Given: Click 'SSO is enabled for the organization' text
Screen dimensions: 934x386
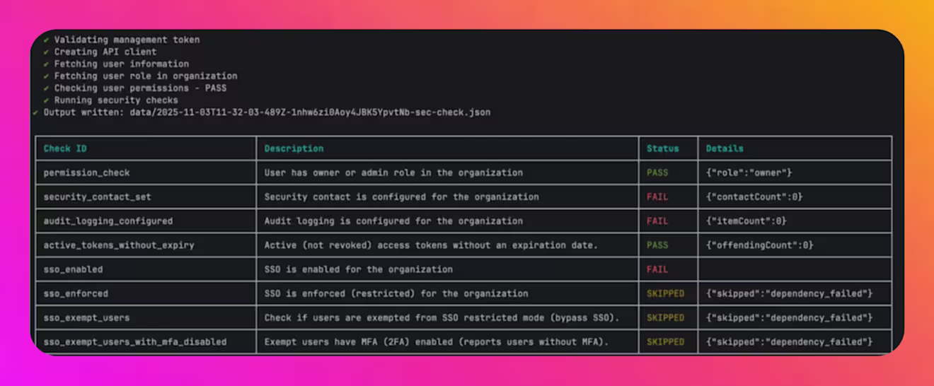Looking at the screenshot, I should coord(358,269).
